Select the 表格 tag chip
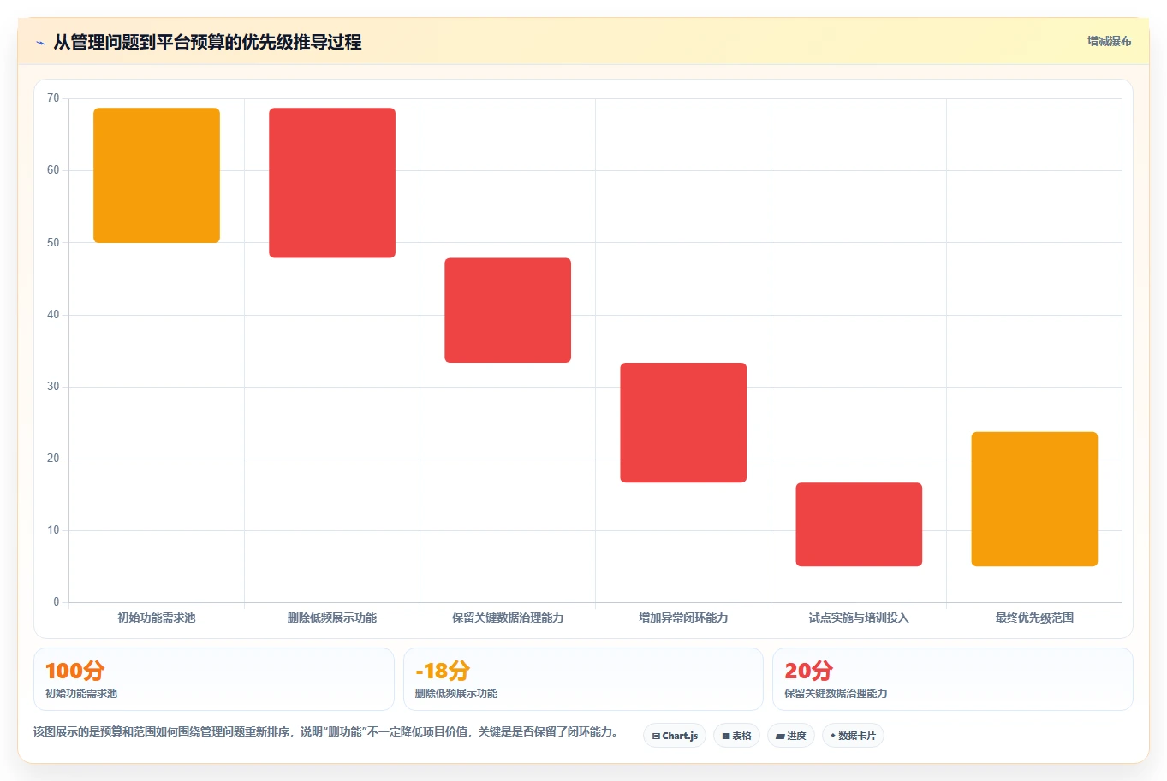 pyautogui.click(x=736, y=736)
